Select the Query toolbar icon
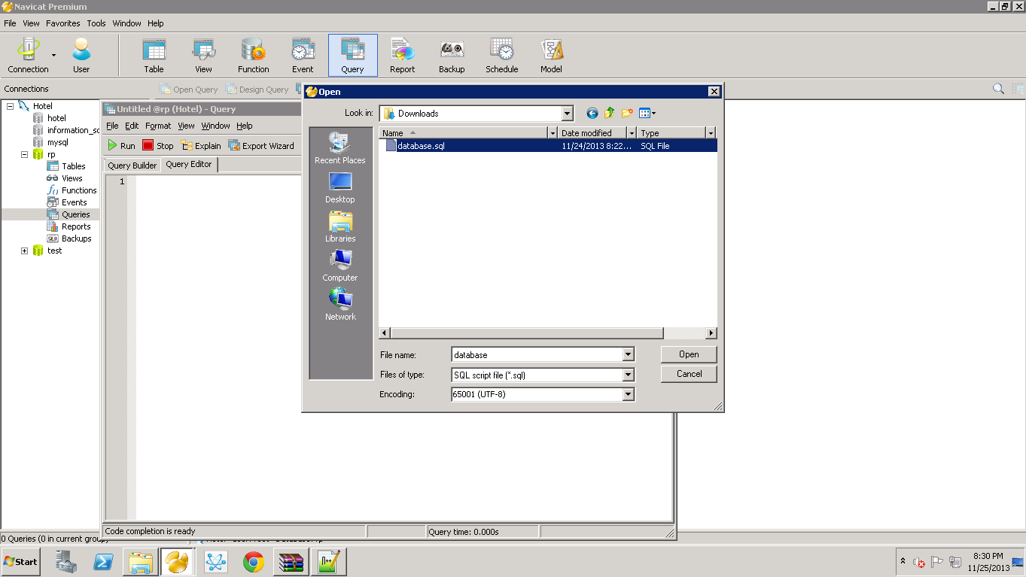 tap(352, 55)
